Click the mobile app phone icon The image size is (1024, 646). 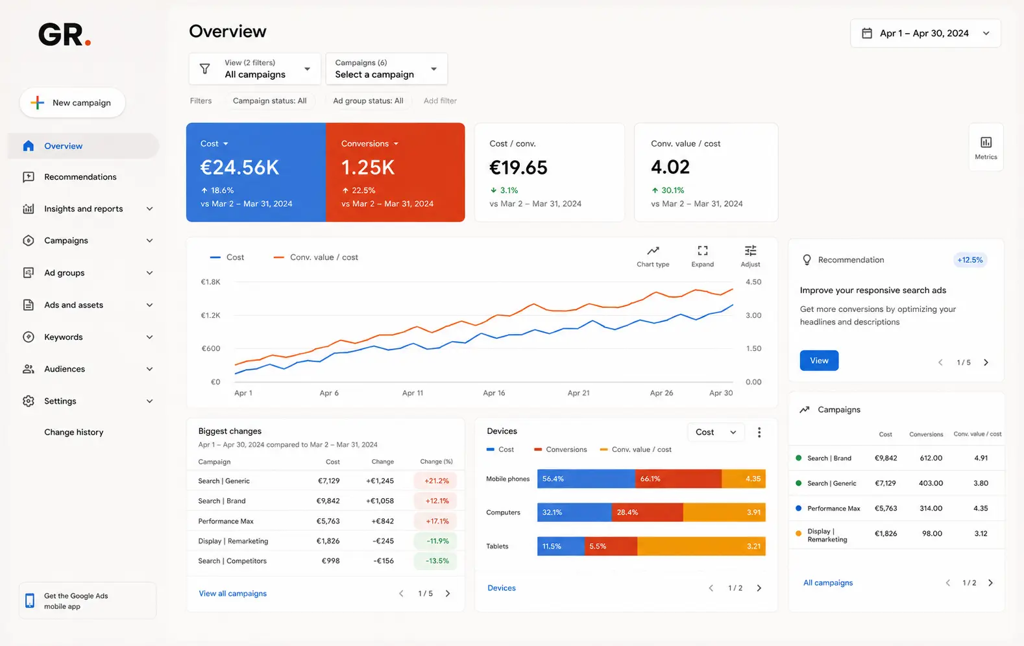coord(30,601)
